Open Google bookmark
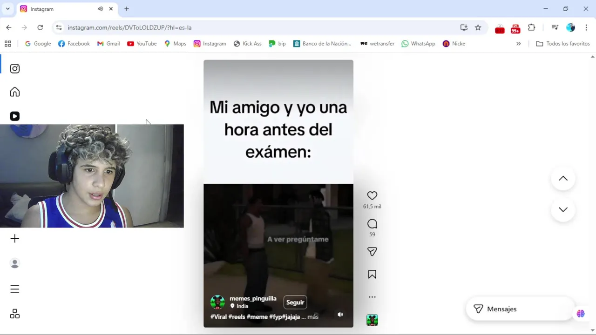 tap(38, 44)
